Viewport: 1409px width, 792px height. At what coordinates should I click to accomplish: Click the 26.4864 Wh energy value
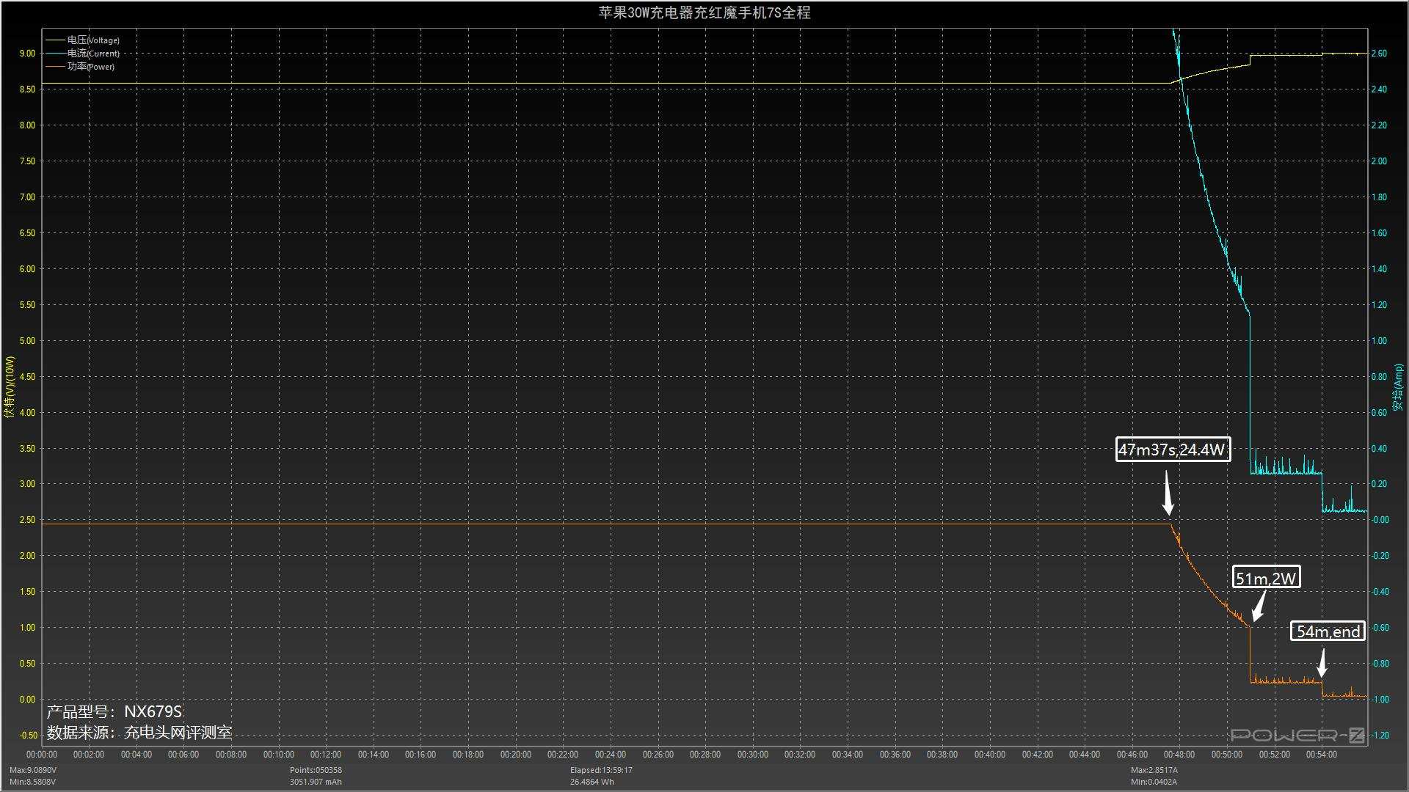(592, 782)
